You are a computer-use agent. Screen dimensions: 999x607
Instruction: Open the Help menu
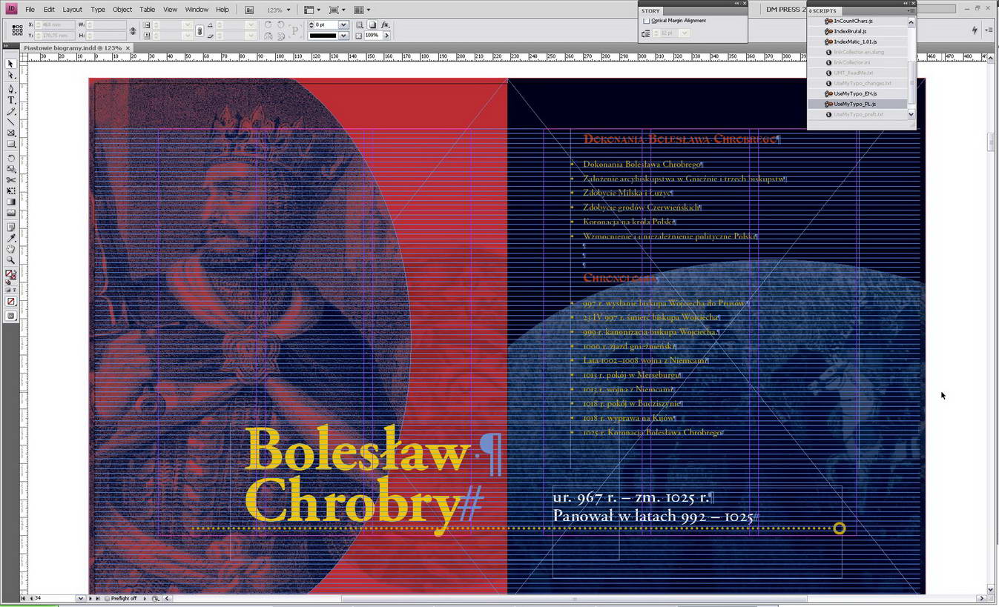(222, 10)
